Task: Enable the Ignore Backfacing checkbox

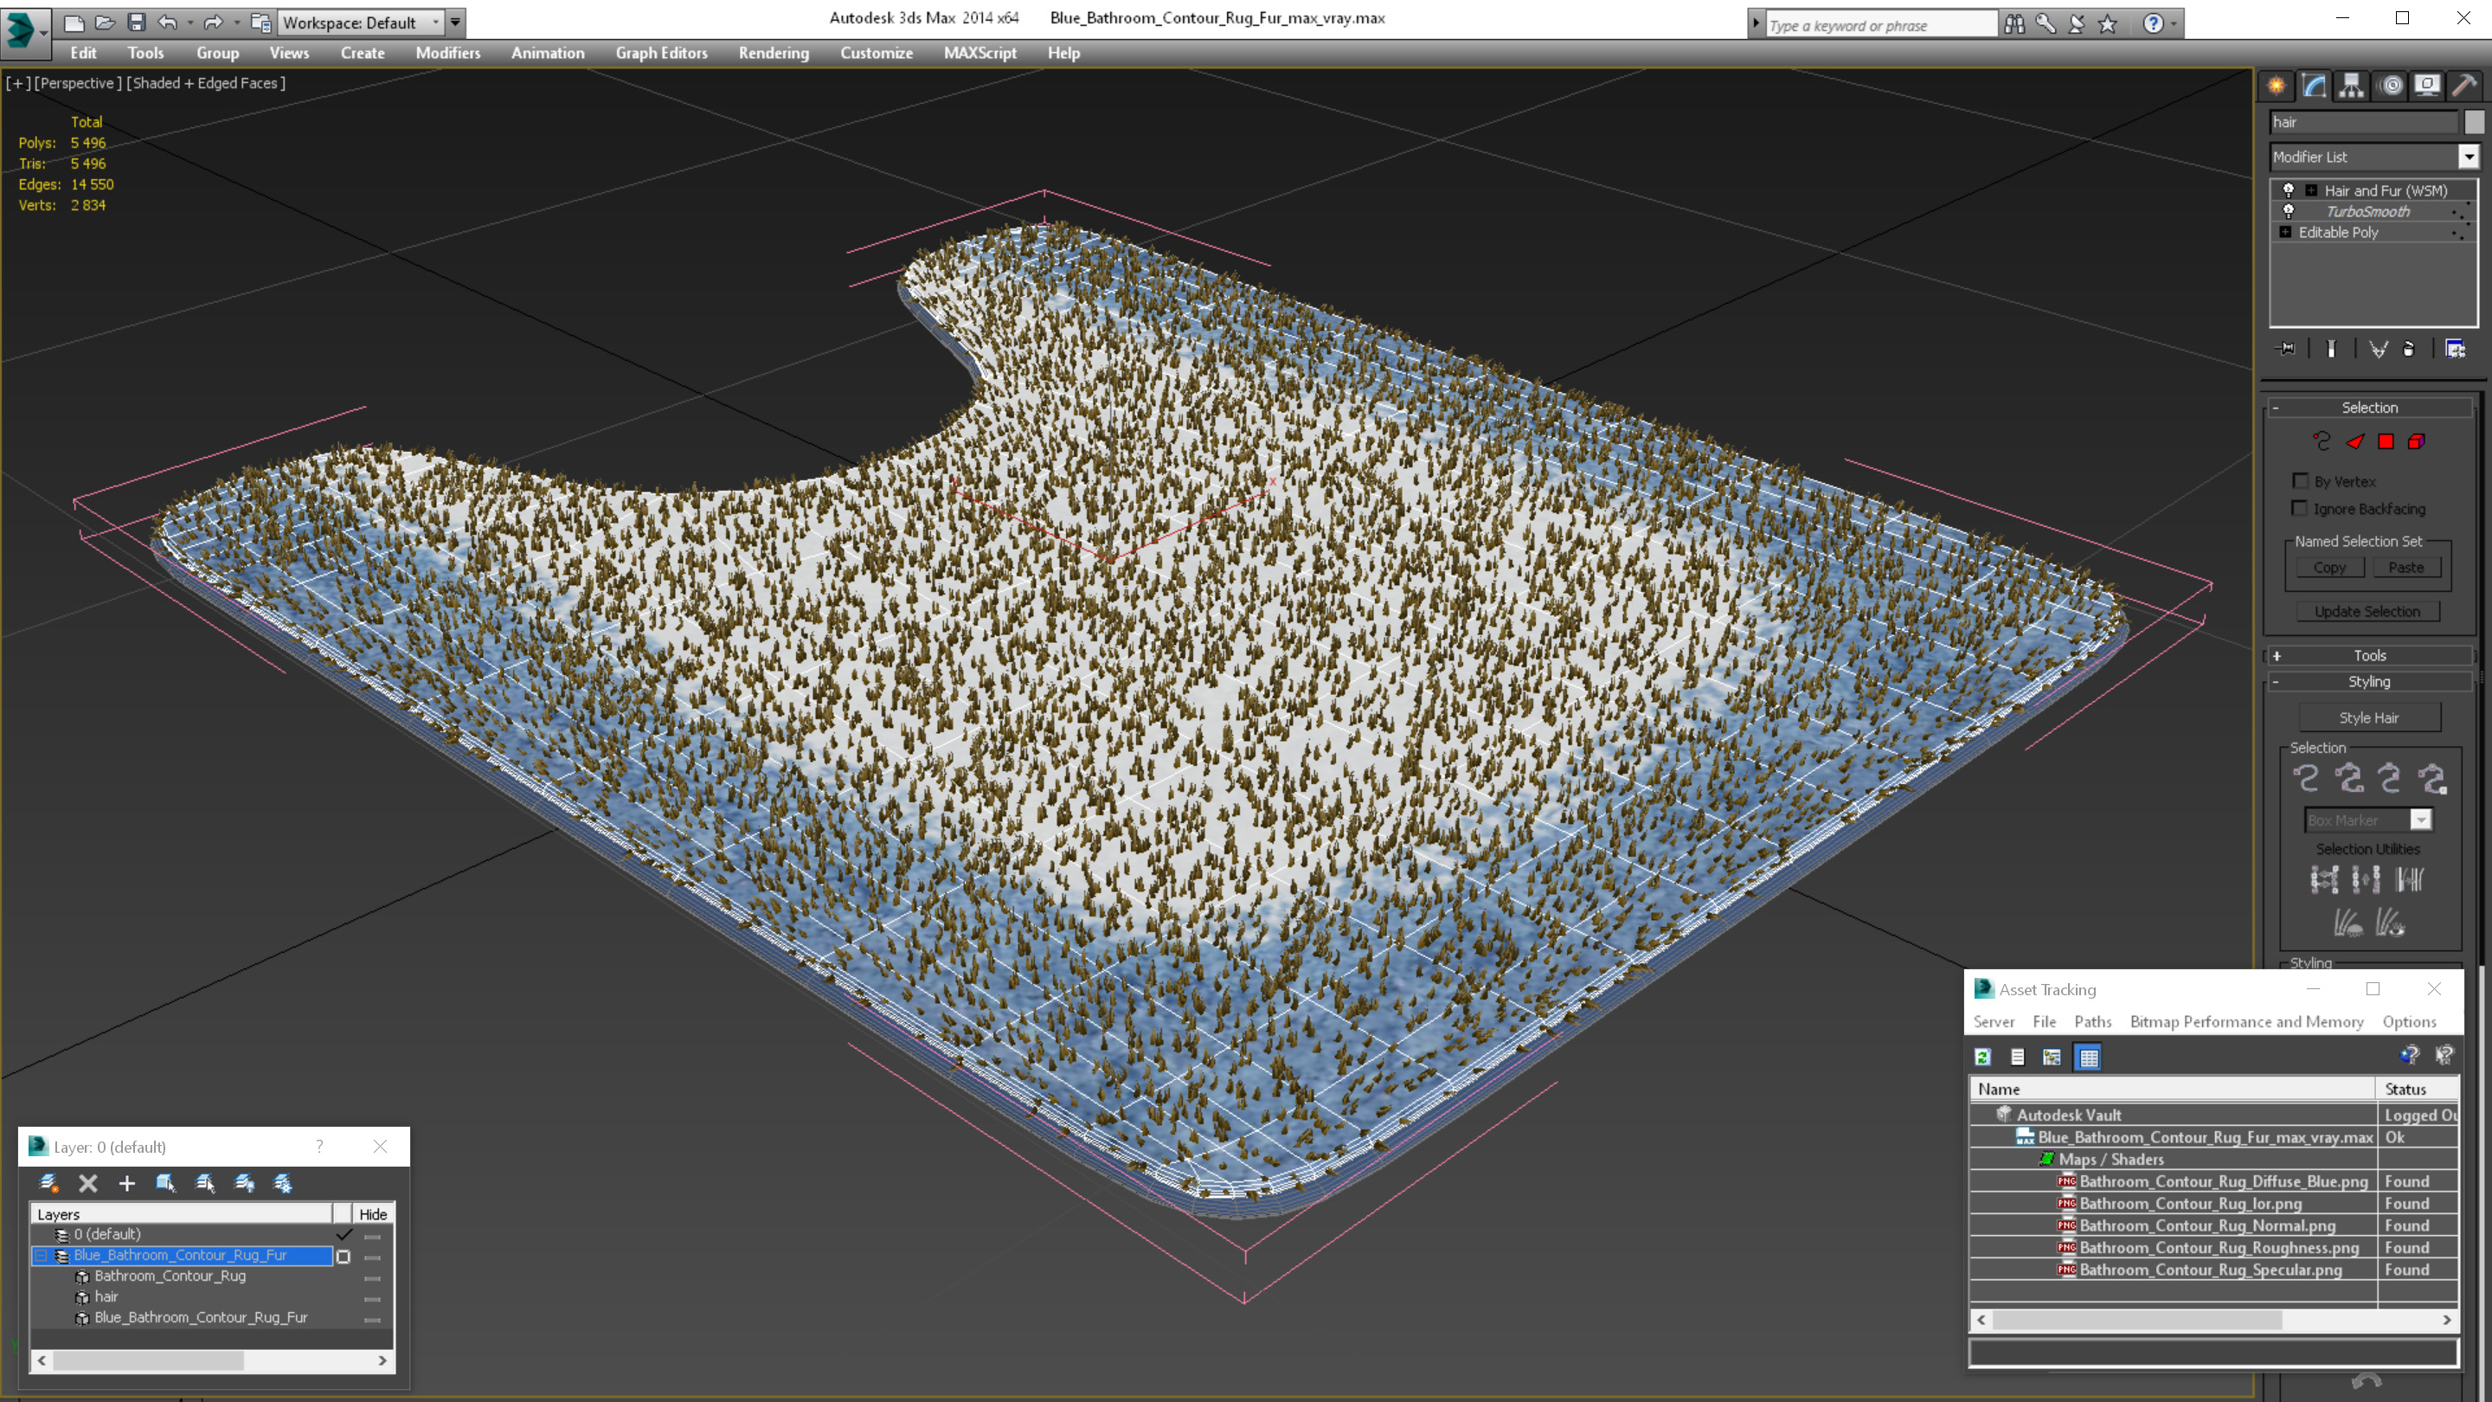Action: (2301, 508)
